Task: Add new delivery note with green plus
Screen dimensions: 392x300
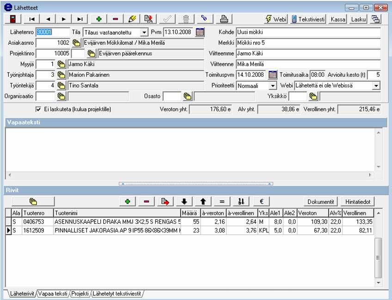Action: (99, 19)
